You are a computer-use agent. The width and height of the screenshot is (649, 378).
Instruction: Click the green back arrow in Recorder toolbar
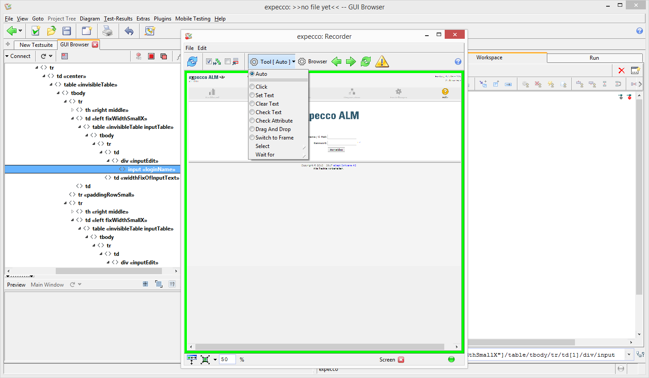(336, 62)
